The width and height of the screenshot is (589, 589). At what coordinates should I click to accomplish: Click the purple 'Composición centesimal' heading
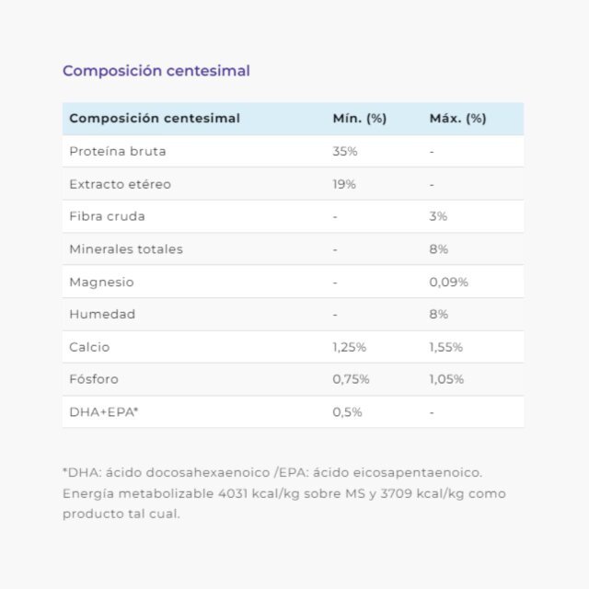click(x=156, y=71)
